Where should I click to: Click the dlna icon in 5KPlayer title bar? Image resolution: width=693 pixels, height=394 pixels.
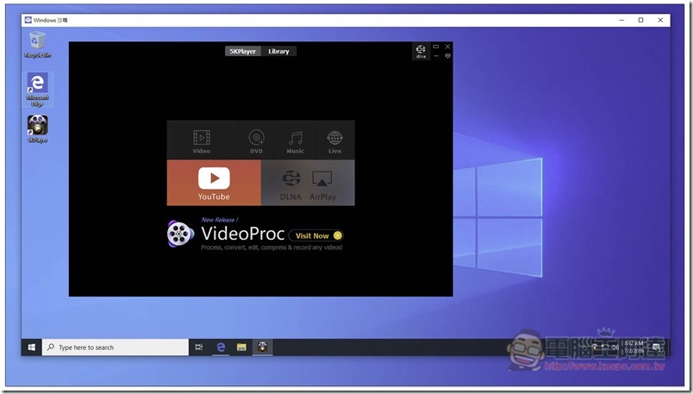click(x=421, y=51)
